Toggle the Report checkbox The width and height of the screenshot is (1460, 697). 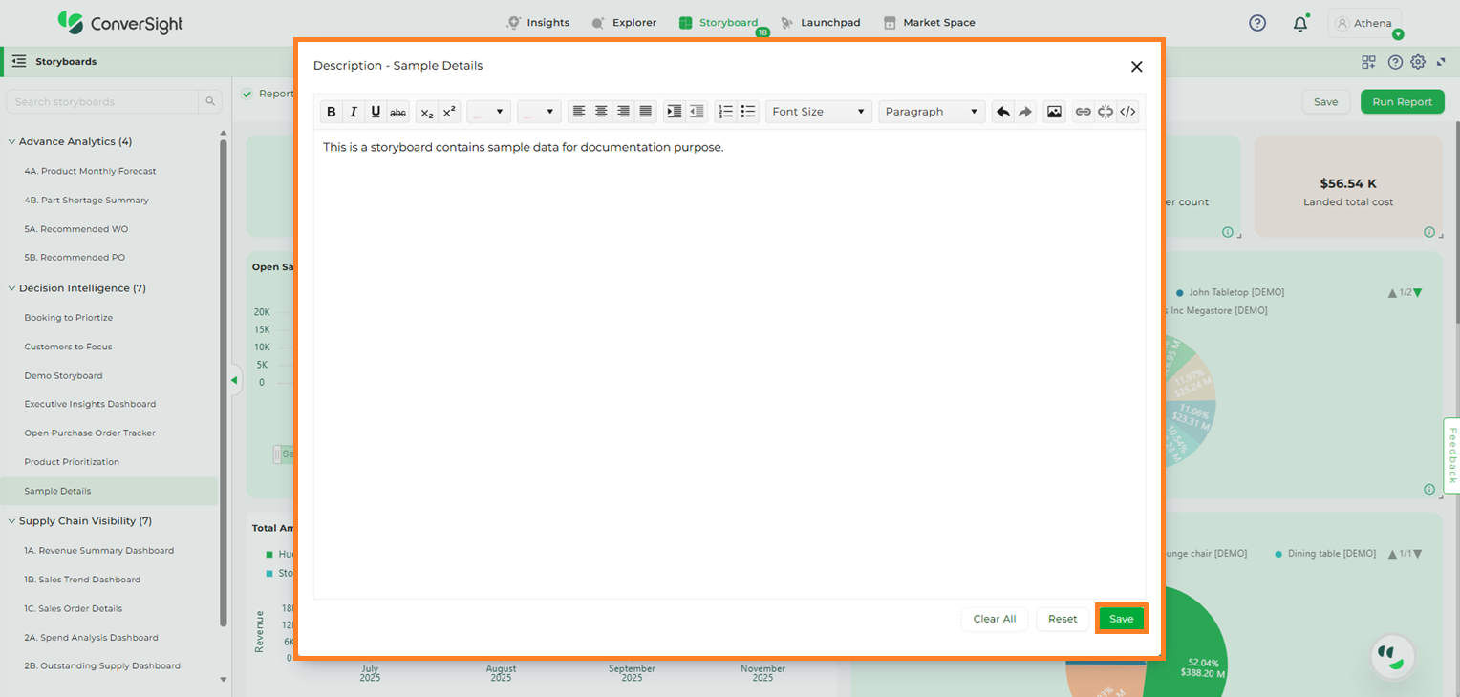coord(247,94)
